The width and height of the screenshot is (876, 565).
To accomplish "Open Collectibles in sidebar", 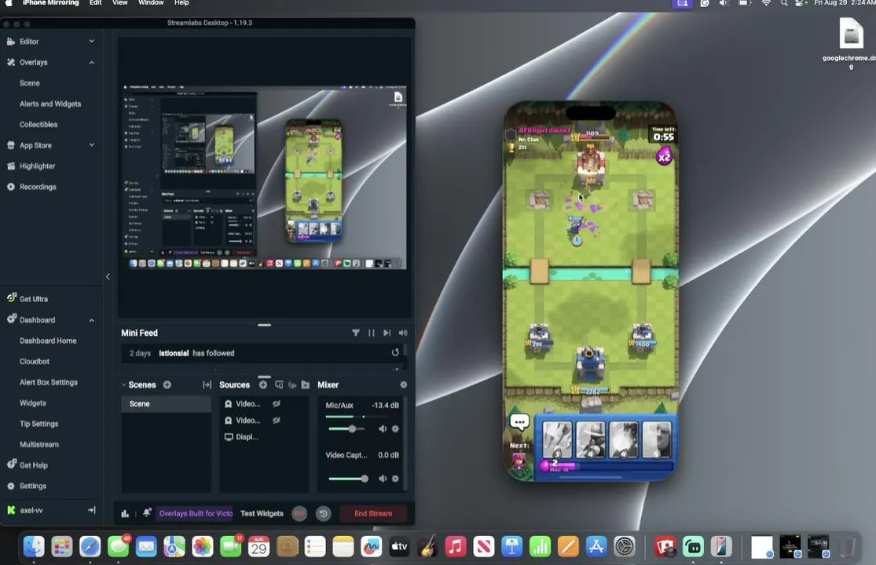I will click(38, 124).
